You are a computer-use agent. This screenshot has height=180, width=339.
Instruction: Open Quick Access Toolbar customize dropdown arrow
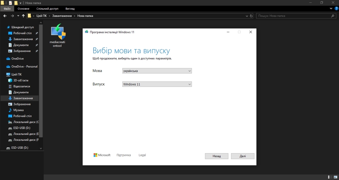[x=20, y=3]
